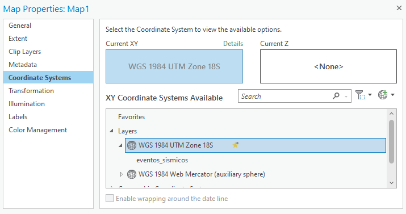
Task: Select the Layers tree heading
Action: click(x=127, y=131)
